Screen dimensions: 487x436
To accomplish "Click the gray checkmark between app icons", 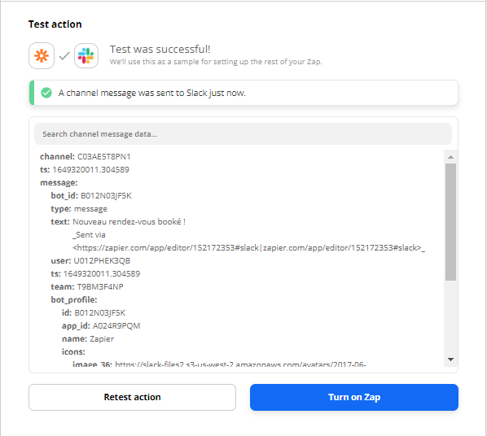I will (x=64, y=56).
